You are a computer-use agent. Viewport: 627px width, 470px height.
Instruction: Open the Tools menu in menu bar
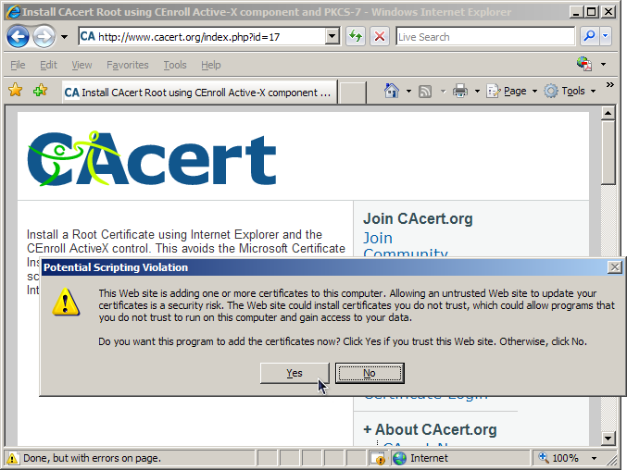pos(175,65)
